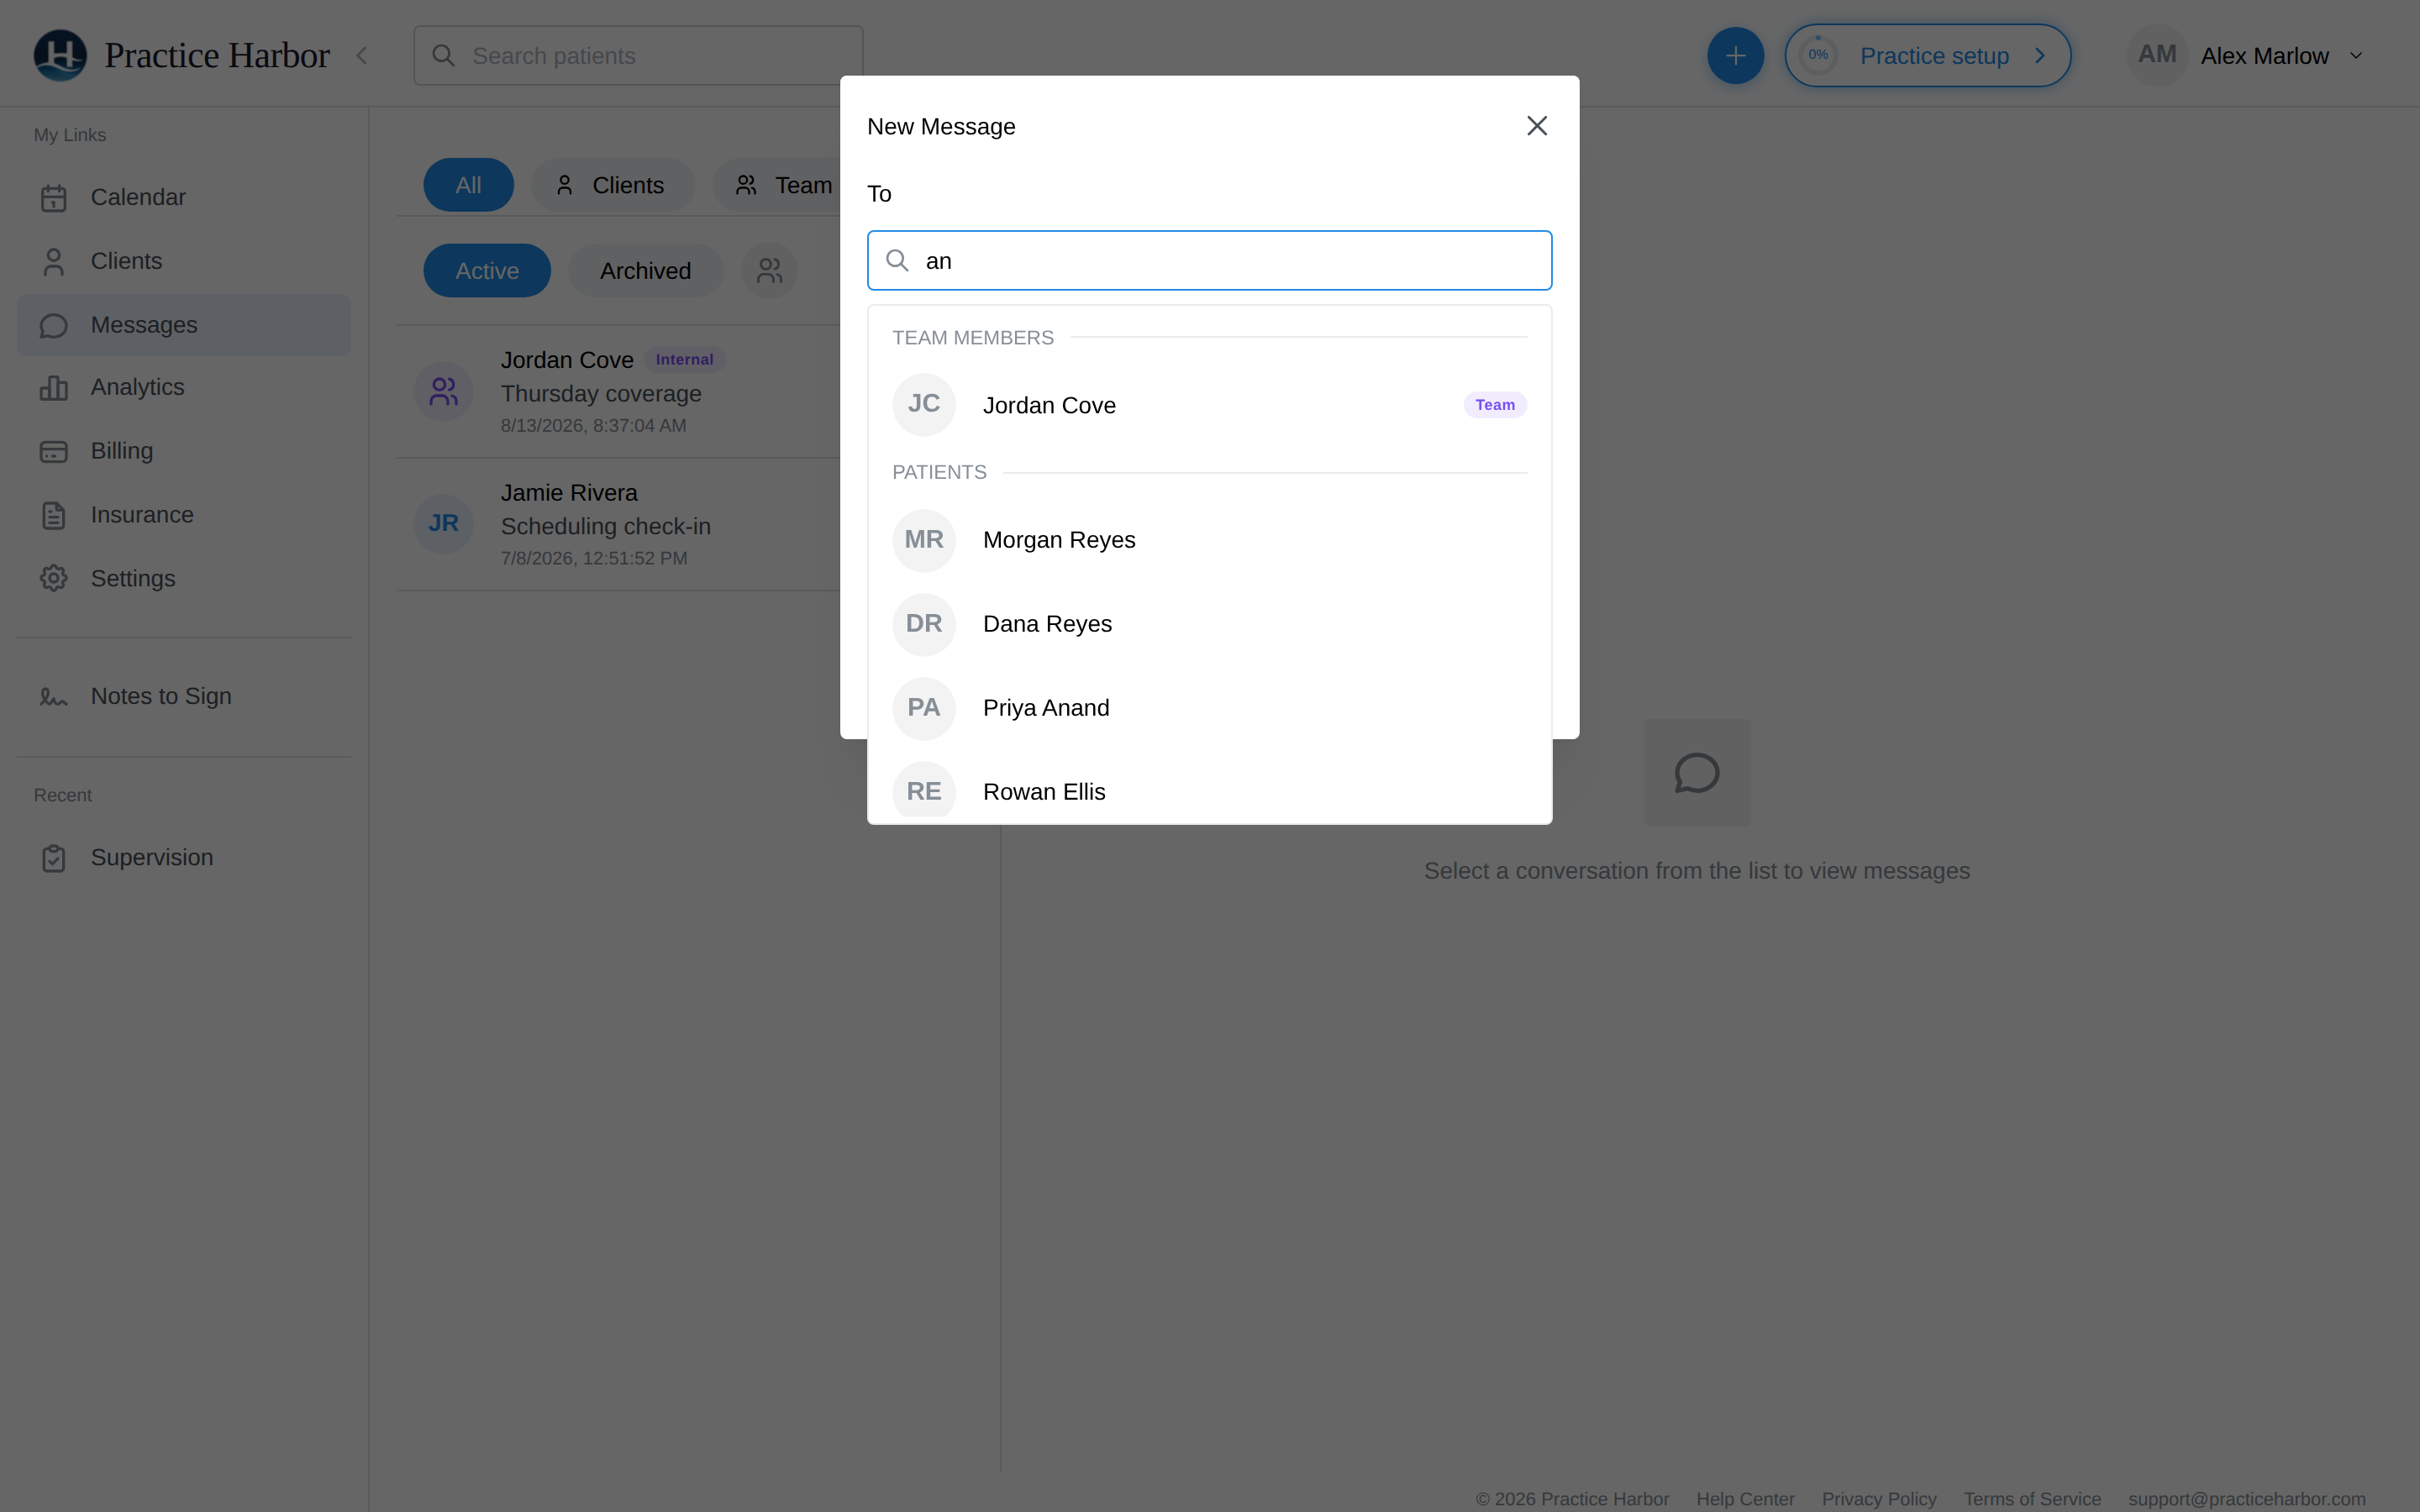The height and width of the screenshot is (1512, 2420).
Task: Click the MR avatar in recipient results
Action: [923, 540]
